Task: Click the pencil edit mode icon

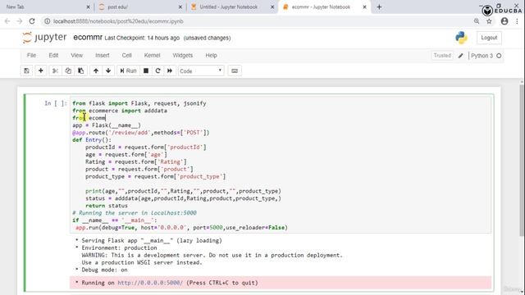Action: [x=461, y=56]
